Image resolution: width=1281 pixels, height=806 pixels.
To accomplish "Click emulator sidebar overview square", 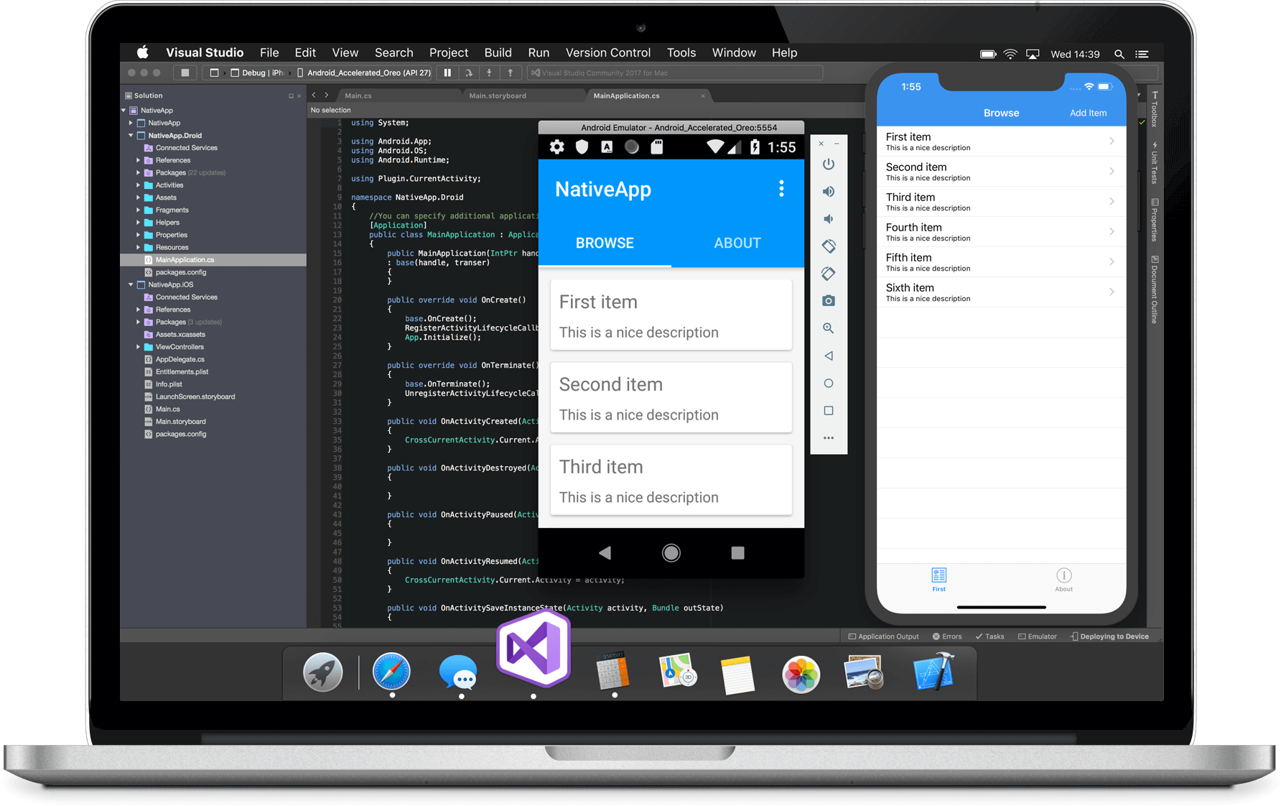I will coord(828,410).
